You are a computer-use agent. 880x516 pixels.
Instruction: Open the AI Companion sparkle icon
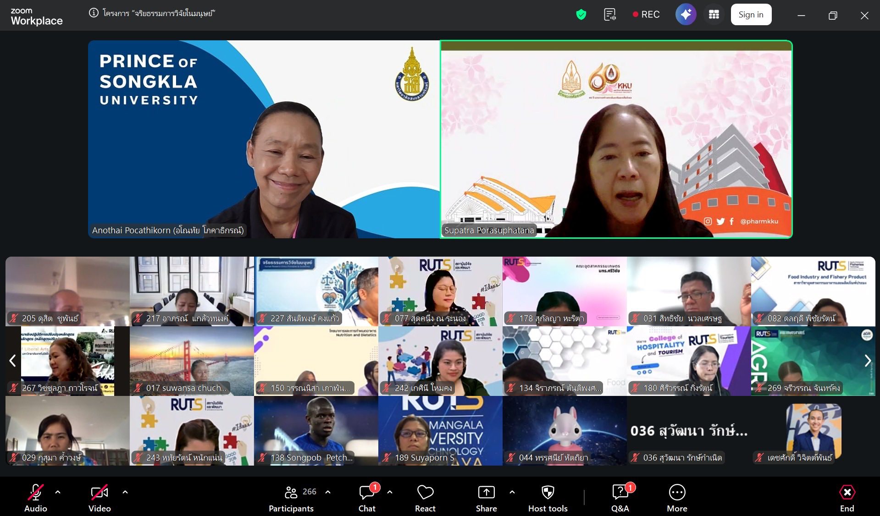(686, 15)
